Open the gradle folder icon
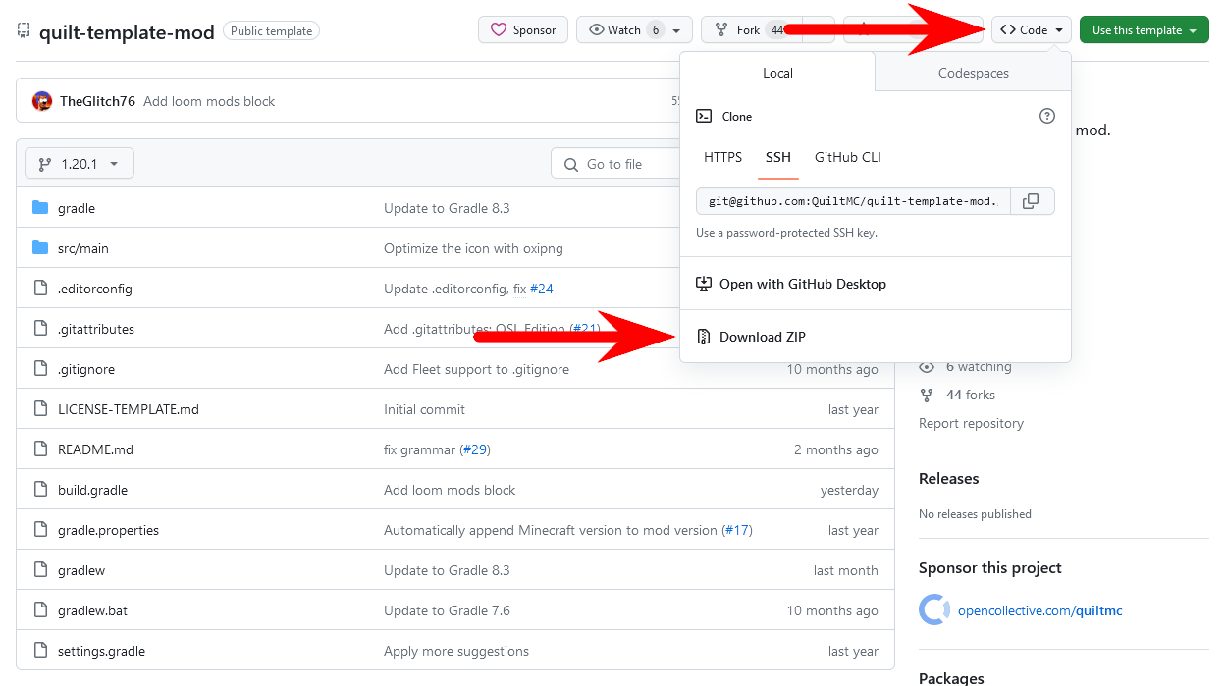This screenshot has width=1225, height=686. pyautogui.click(x=39, y=208)
